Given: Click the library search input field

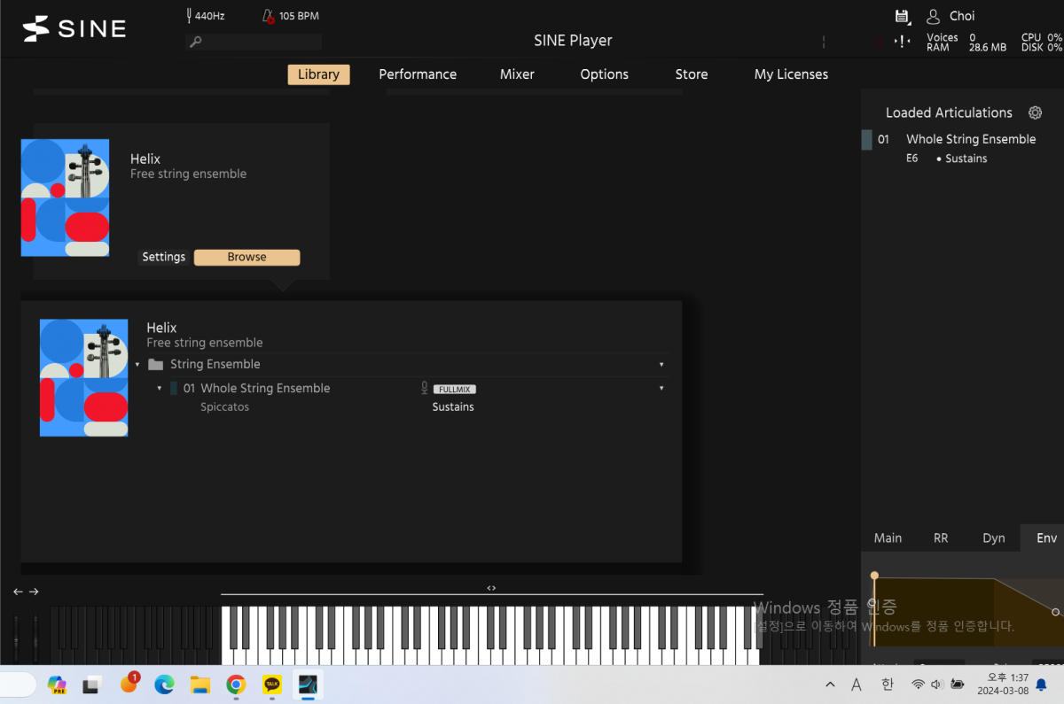Looking at the screenshot, I should [254, 42].
